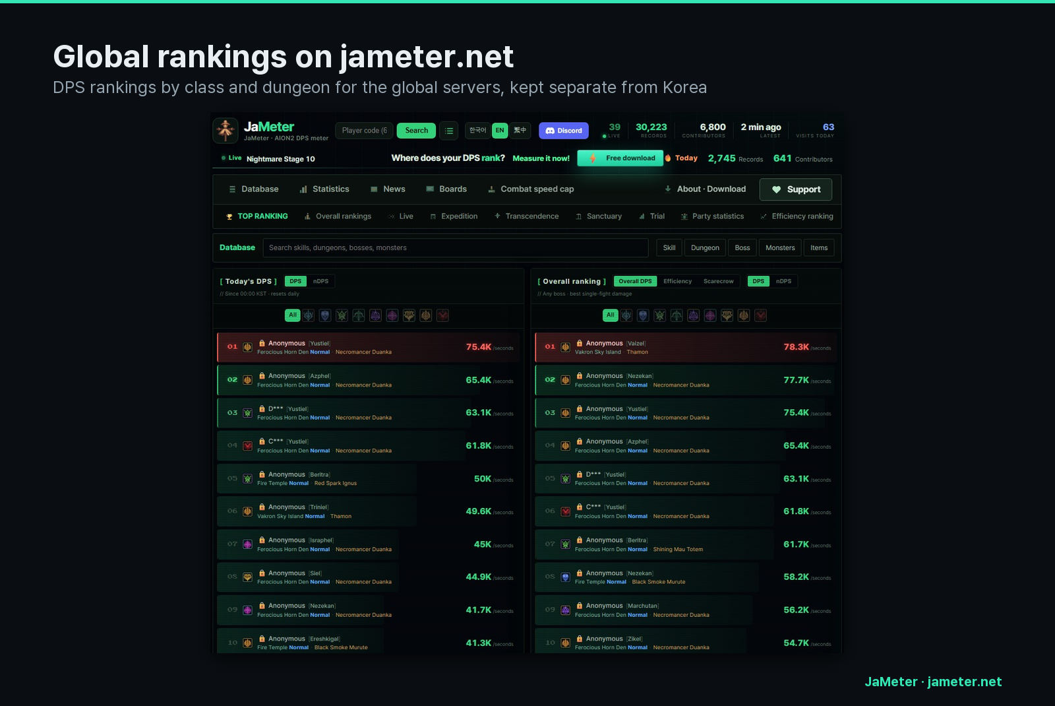Click class icon on Overall ranking rank 08 row
Screen dimensions: 1055x706
pyautogui.click(x=565, y=577)
